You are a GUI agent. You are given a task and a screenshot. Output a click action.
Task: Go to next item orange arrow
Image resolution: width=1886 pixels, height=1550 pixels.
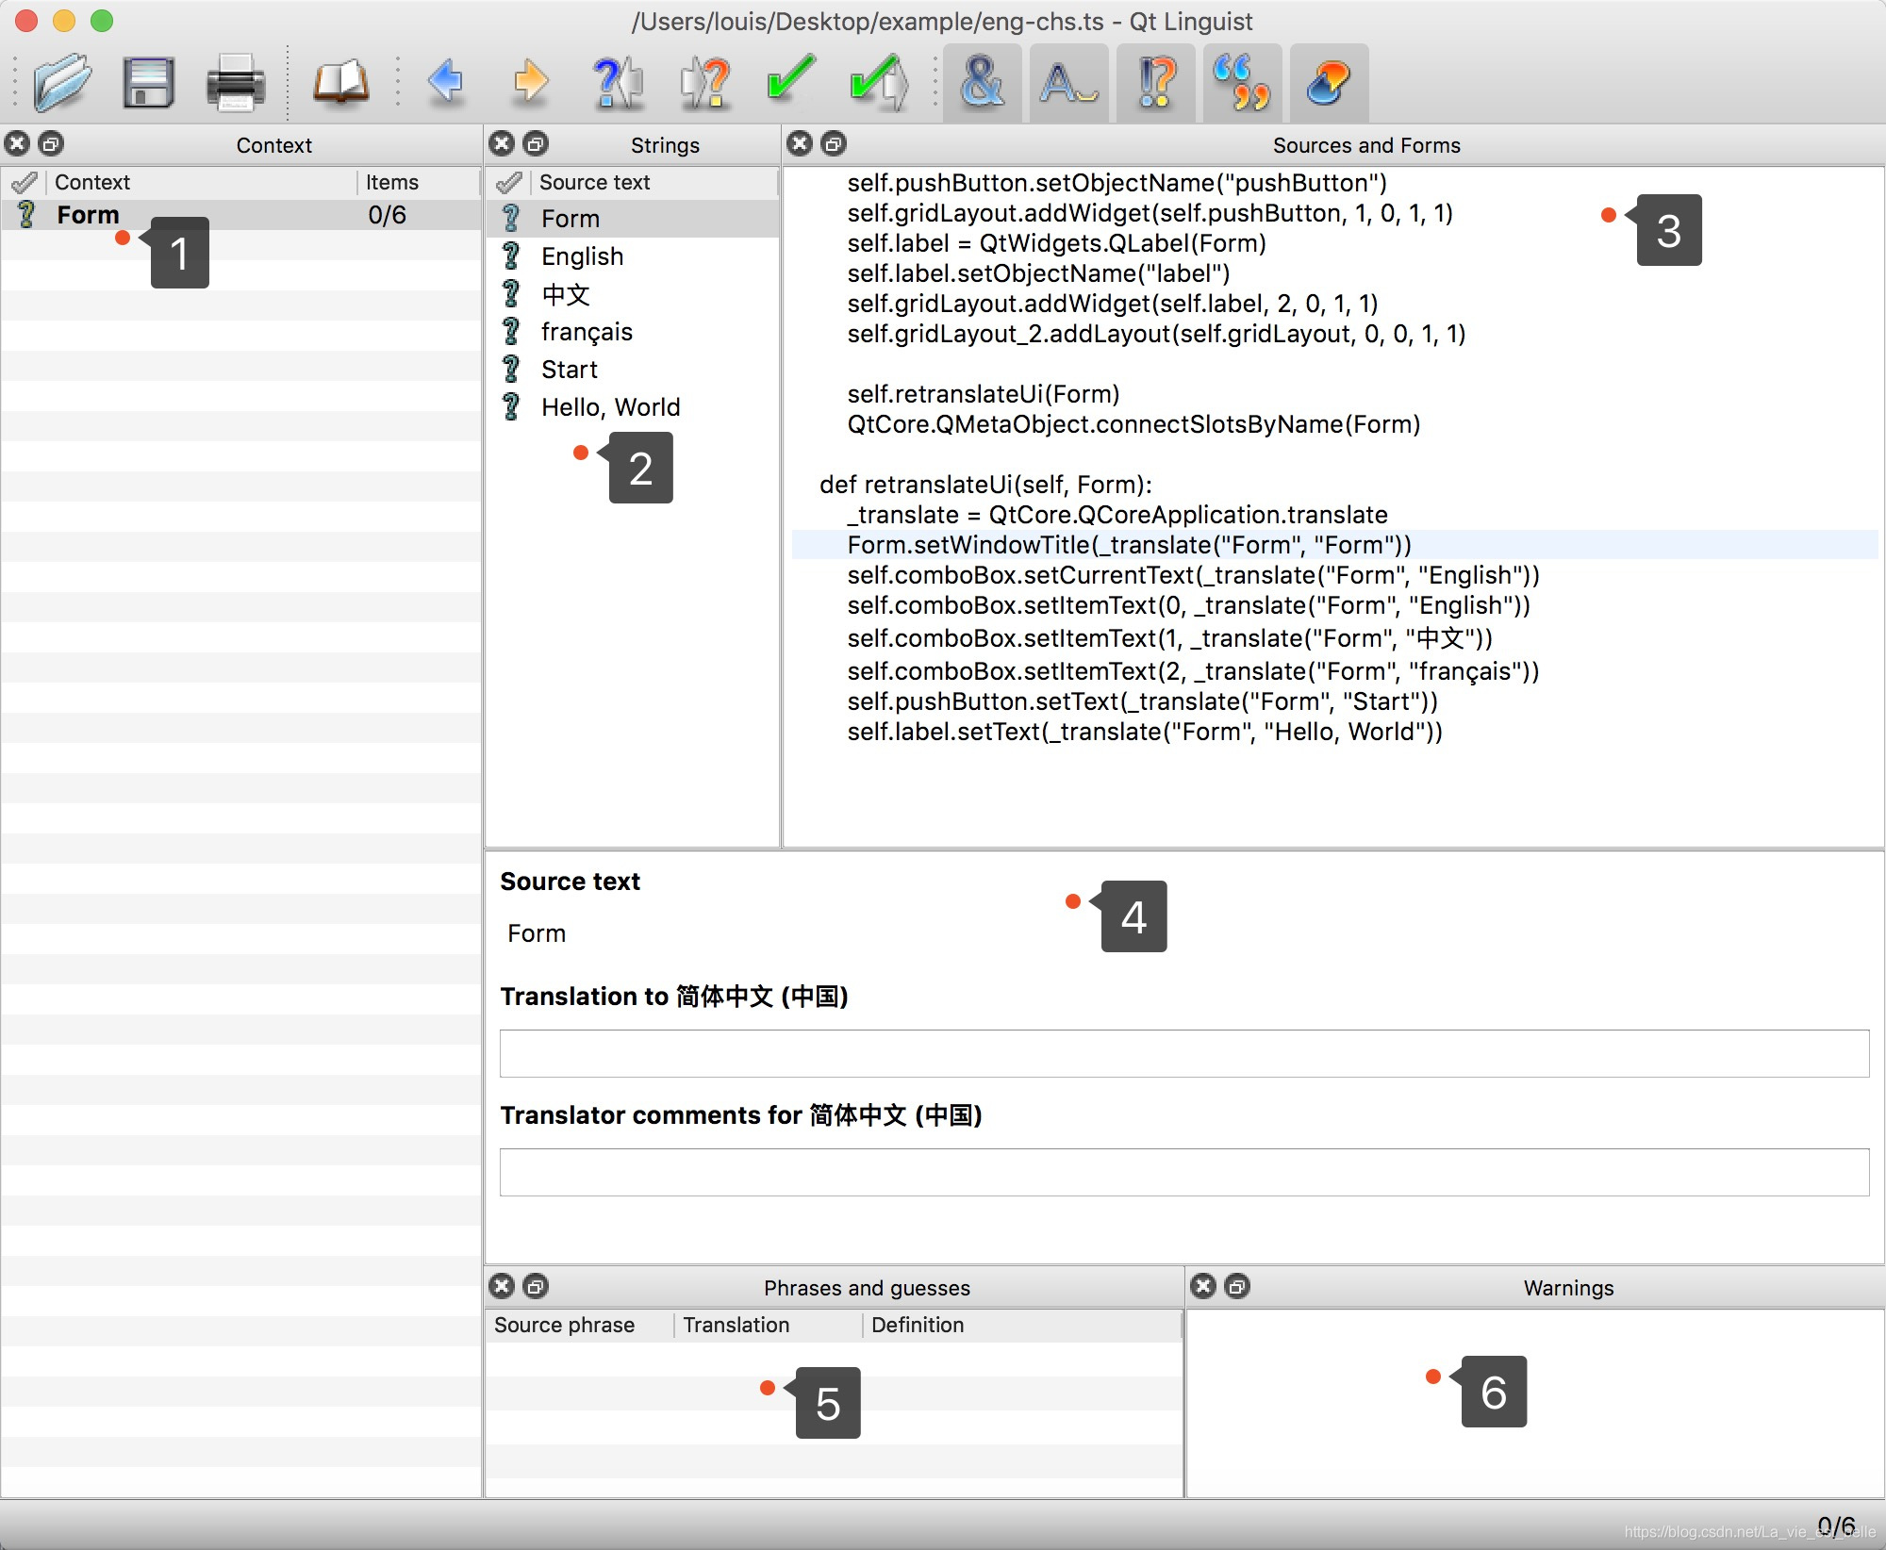click(531, 82)
